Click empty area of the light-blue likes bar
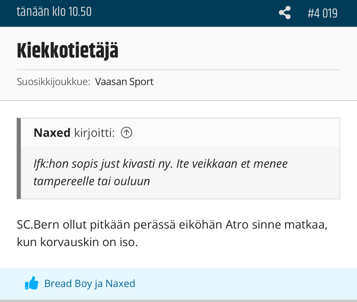Screen dimensions: 357x302 (x=245, y=284)
